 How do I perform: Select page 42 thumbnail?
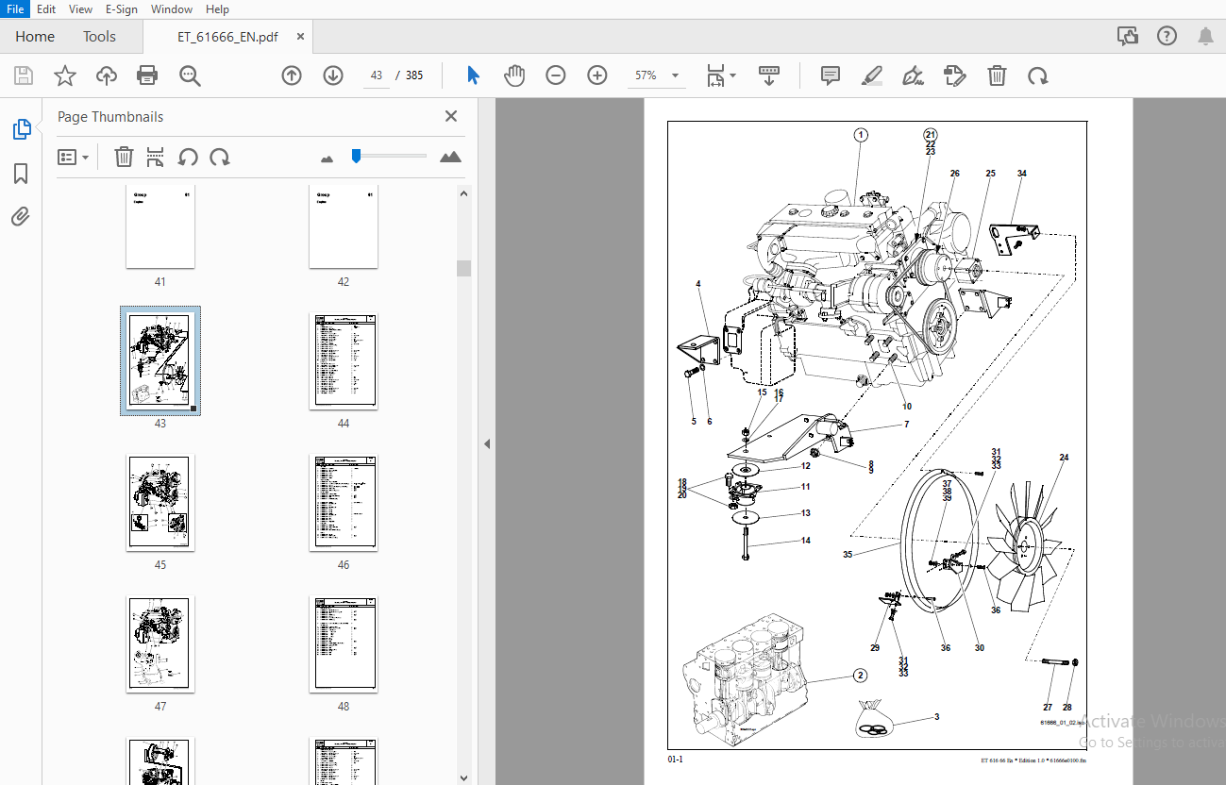[x=344, y=226]
